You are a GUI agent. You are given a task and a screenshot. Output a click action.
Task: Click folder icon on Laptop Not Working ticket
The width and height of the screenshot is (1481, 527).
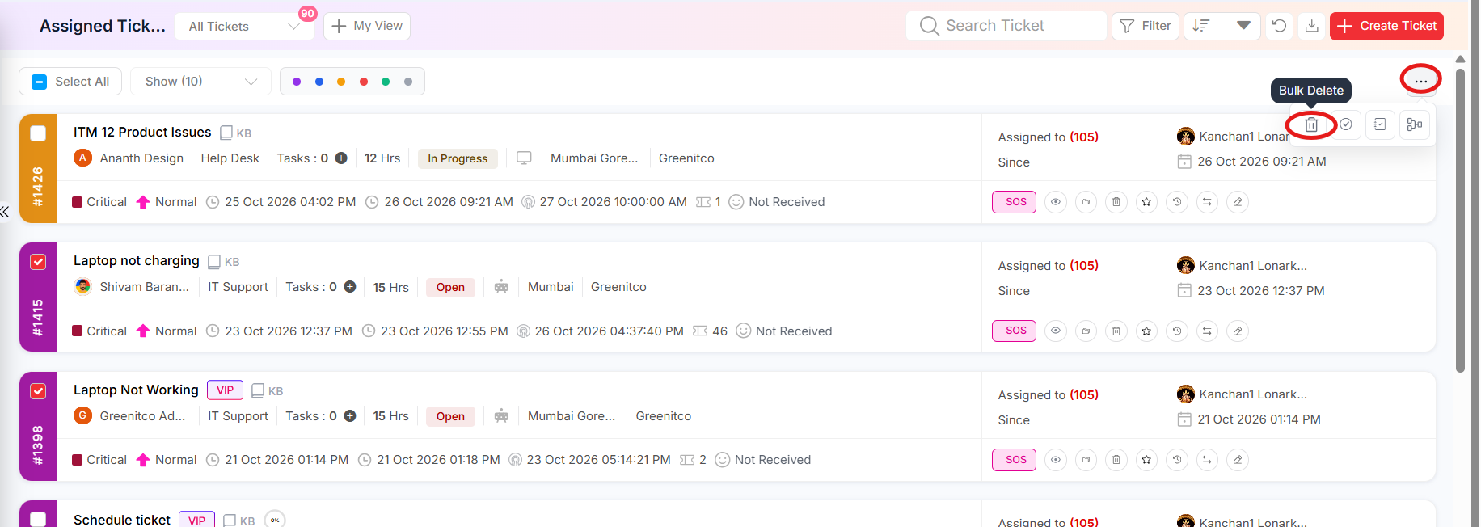tap(1086, 460)
